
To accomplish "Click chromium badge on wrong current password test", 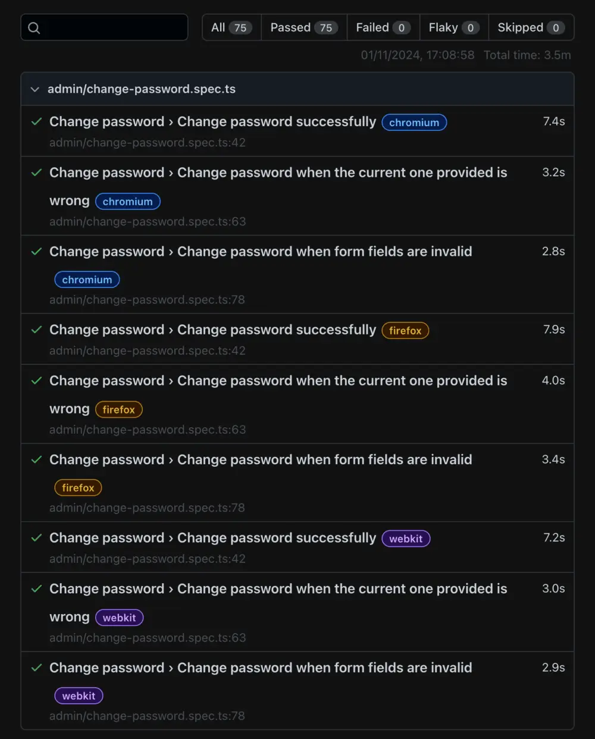I will pos(127,202).
